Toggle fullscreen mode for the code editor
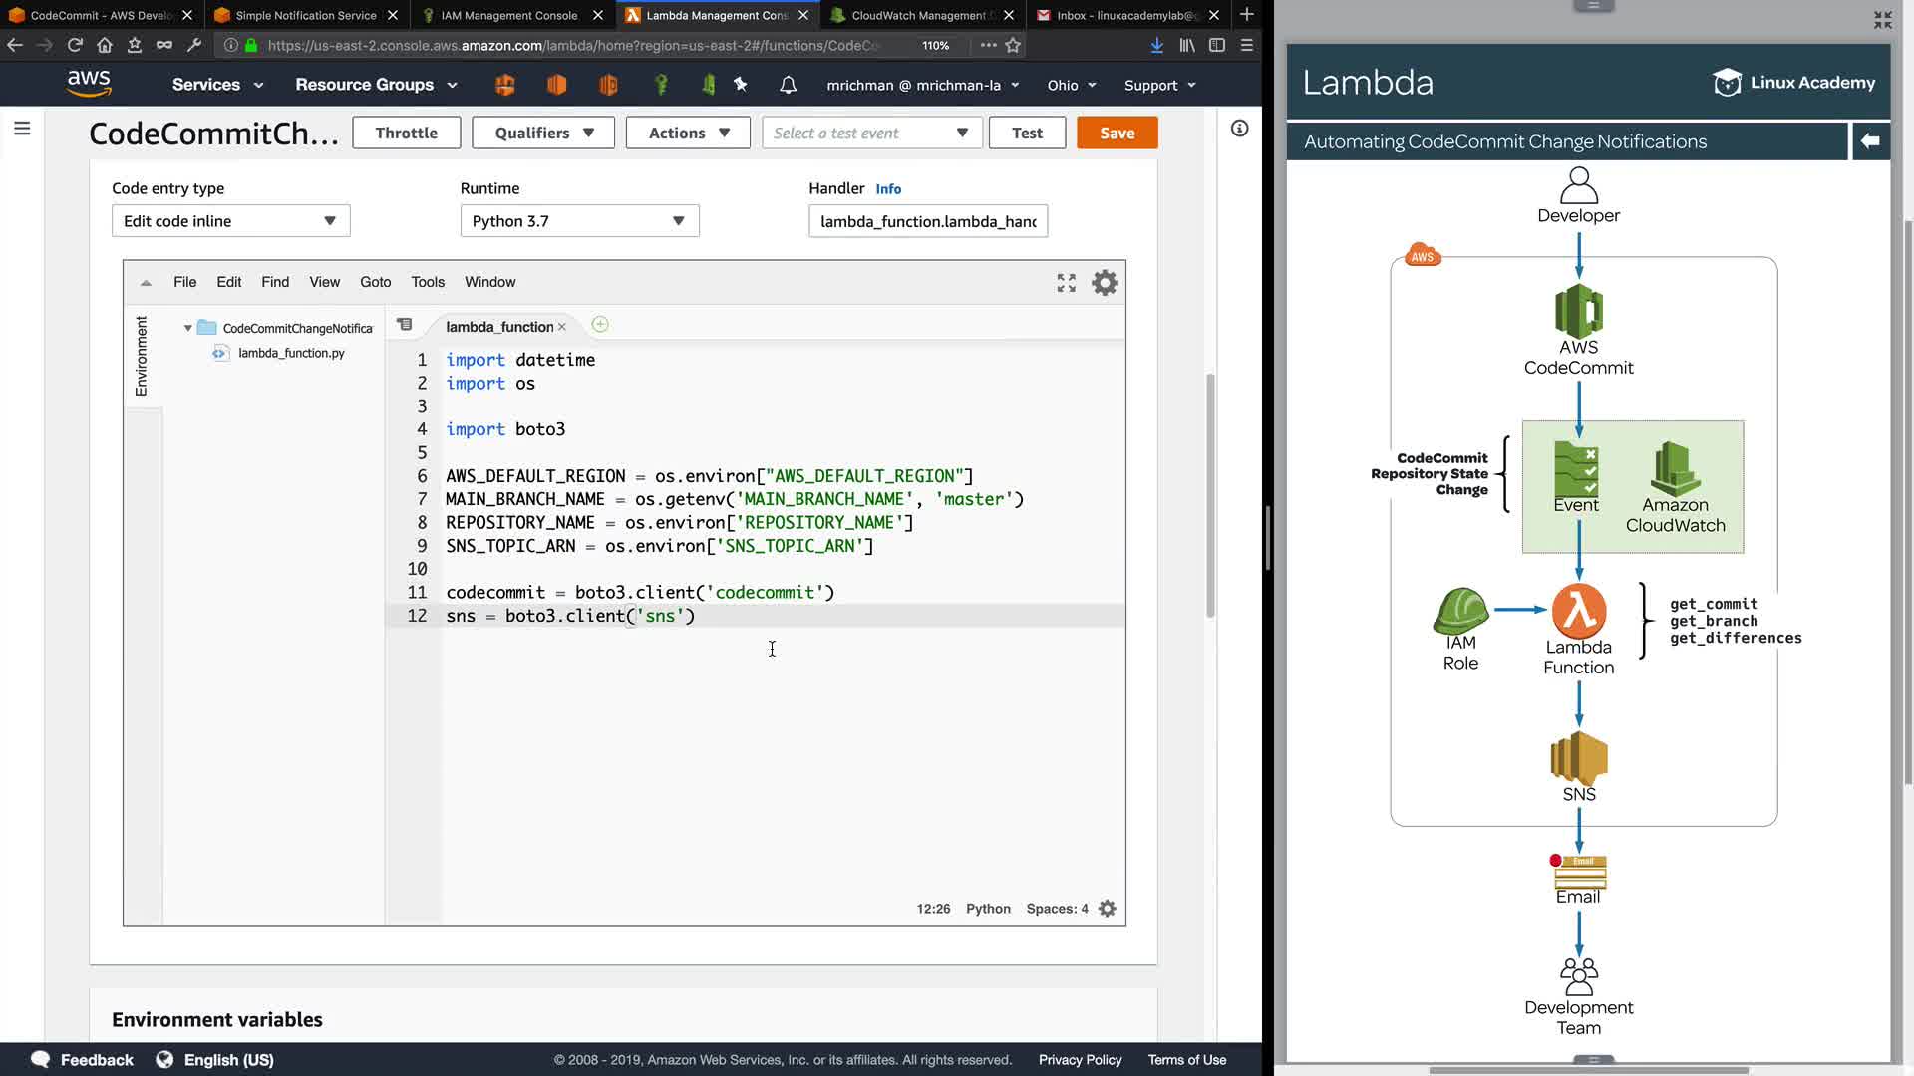The width and height of the screenshot is (1914, 1076). (1066, 283)
